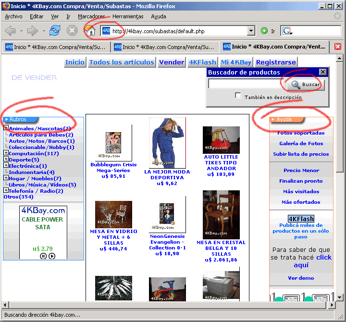The width and height of the screenshot is (346, 322).
Task: Expand the Deporte category
Action: (x=6, y=159)
